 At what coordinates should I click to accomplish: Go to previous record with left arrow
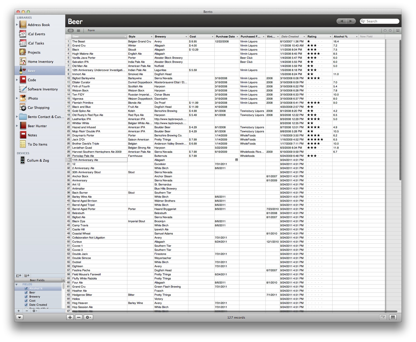tap(341, 21)
